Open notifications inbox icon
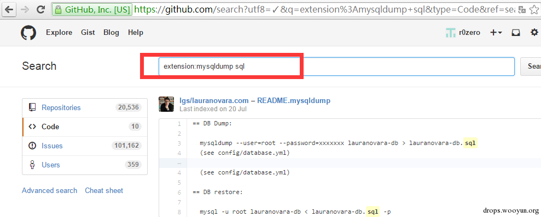This screenshot has height=217, width=541. pyautogui.click(x=516, y=33)
